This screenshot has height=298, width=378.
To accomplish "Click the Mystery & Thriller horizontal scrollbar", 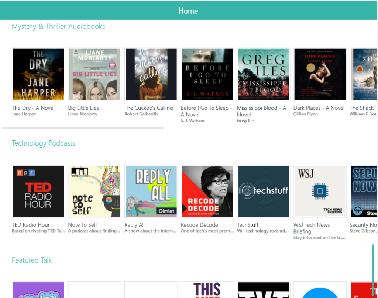I will tap(83, 128).
